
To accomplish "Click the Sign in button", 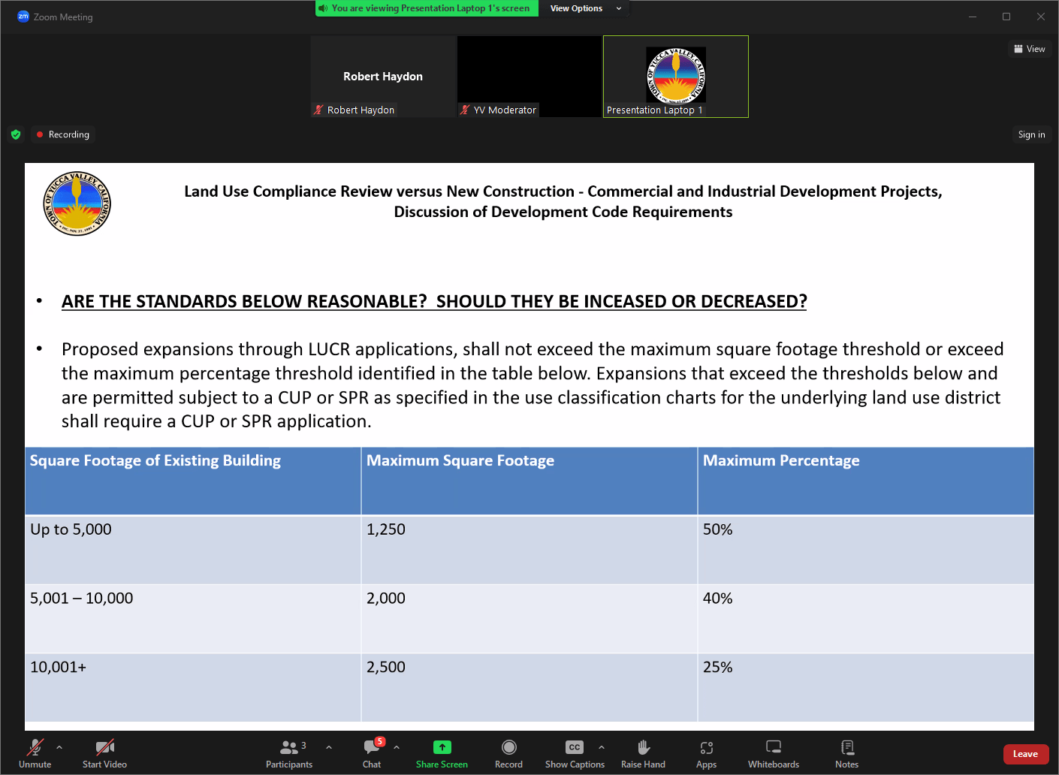I will tap(1031, 134).
